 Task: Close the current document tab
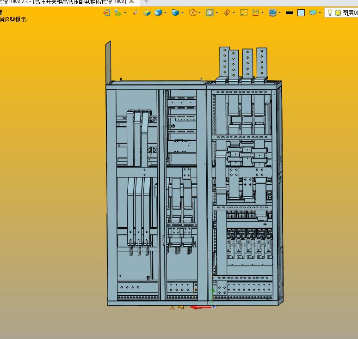point(132,2)
